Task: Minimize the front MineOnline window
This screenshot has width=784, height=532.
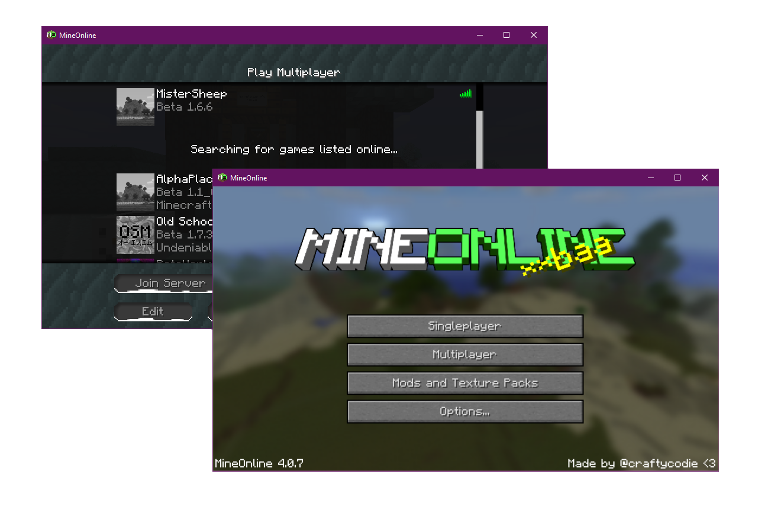Action: [651, 178]
